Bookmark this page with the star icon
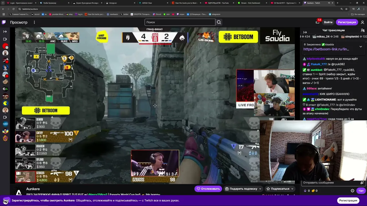 click(346, 9)
